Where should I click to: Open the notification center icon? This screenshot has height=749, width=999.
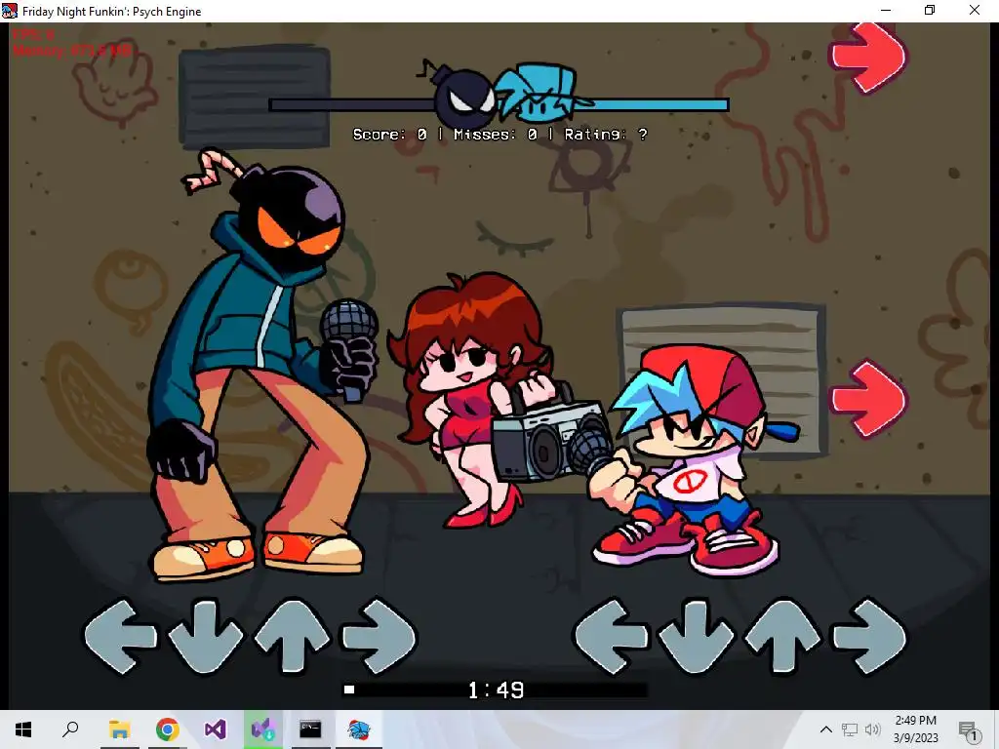pyautogui.click(x=968, y=729)
